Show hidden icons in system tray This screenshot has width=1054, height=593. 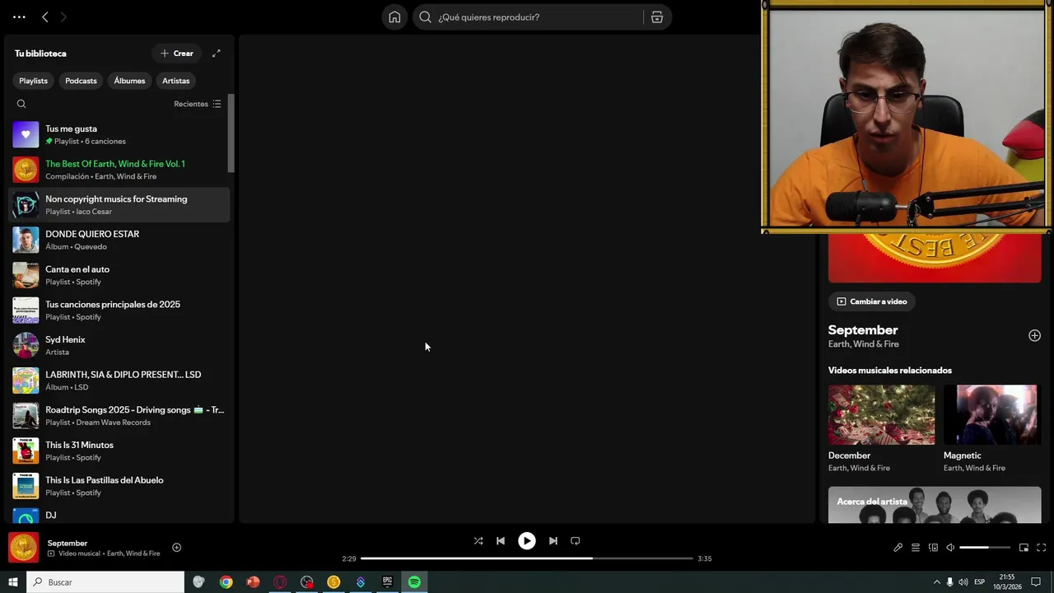936,582
